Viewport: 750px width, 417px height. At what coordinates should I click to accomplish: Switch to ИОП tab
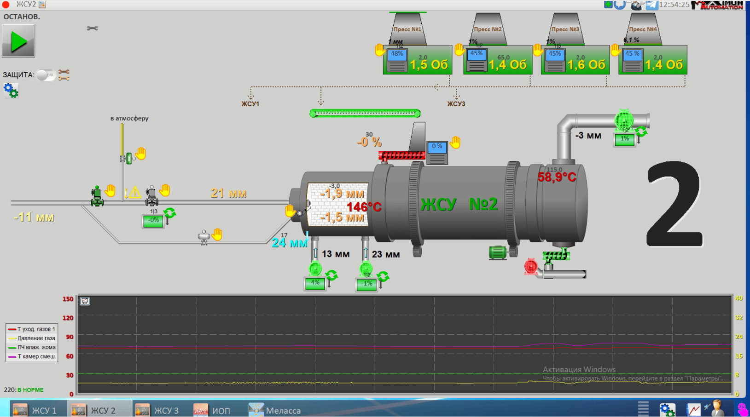point(212,410)
